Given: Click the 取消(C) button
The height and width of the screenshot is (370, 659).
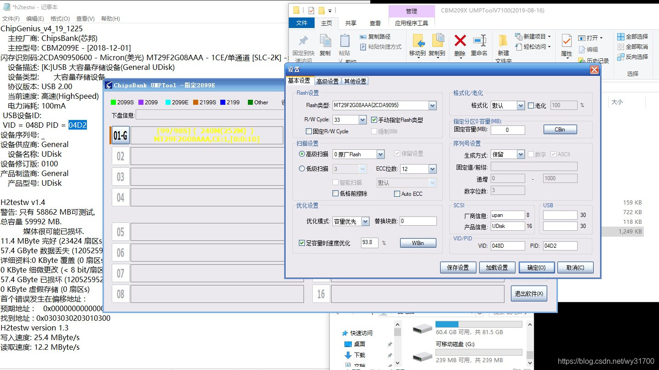Looking at the screenshot, I should tap(575, 268).
